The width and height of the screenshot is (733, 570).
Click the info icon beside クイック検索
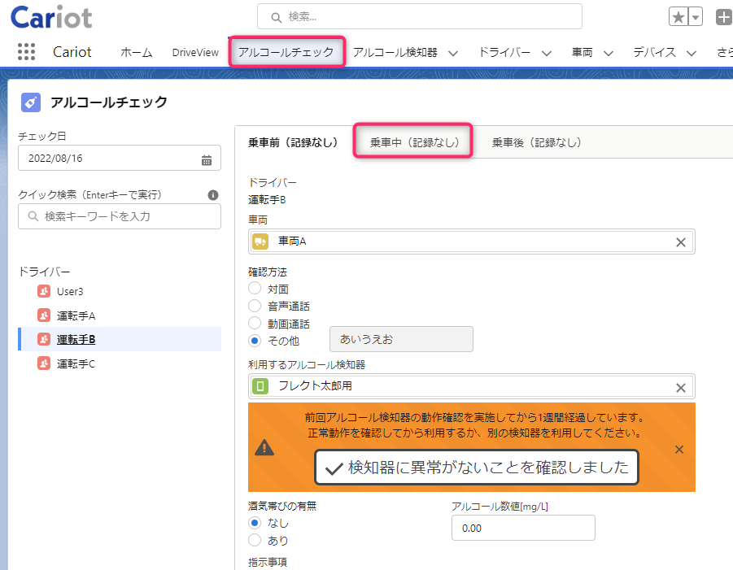pyautogui.click(x=212, y=195)
